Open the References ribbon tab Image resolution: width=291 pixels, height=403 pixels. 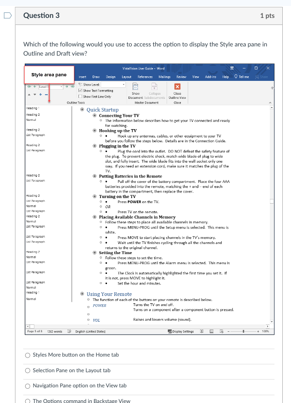[145, 77]
